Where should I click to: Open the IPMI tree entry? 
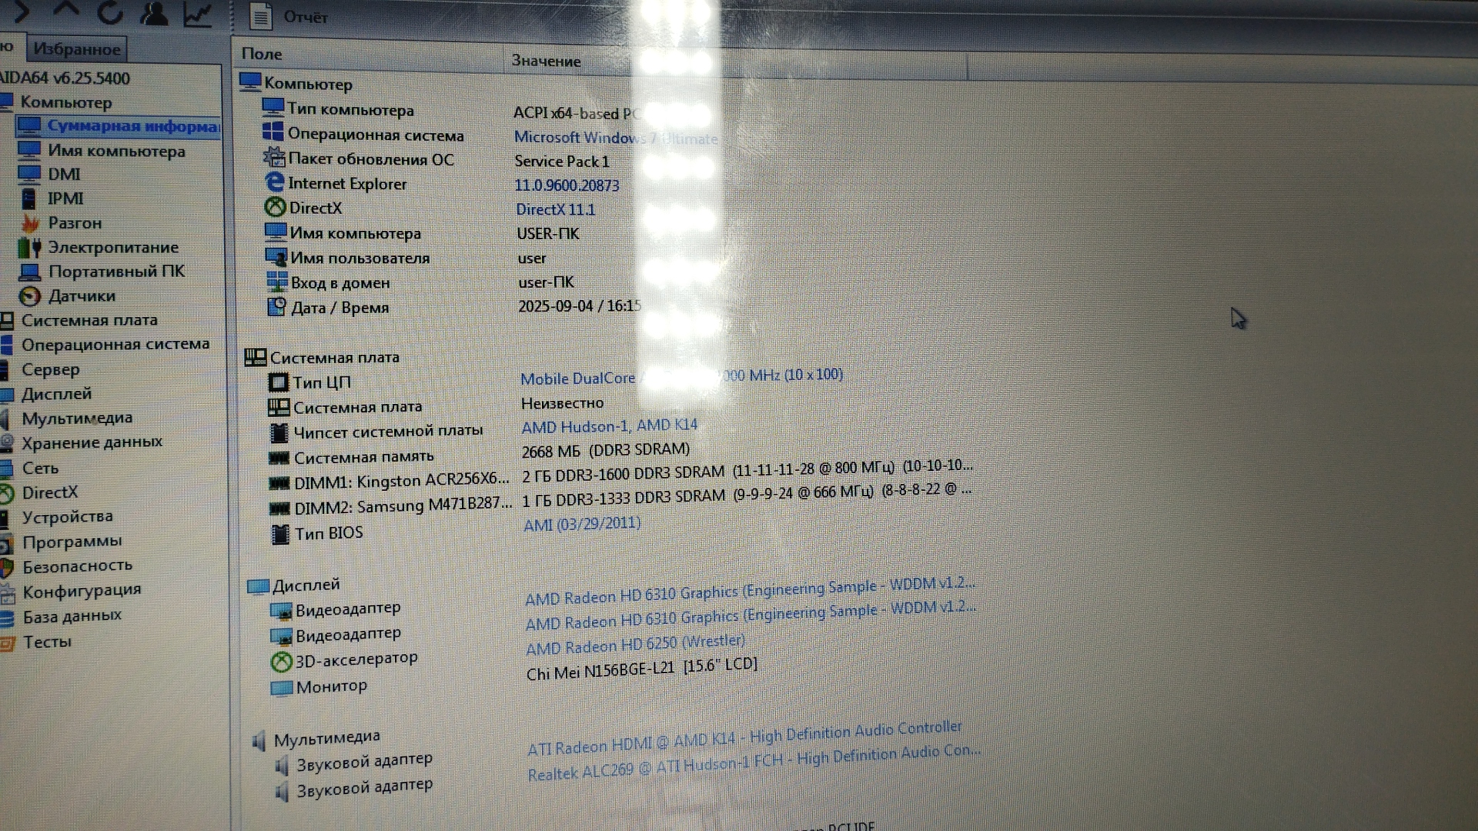[x=65, y=199]
